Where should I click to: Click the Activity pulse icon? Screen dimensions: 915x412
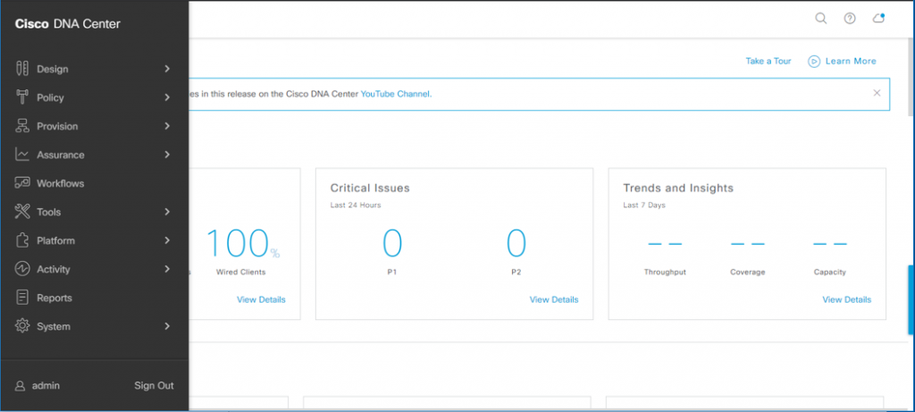coord(22,268)
